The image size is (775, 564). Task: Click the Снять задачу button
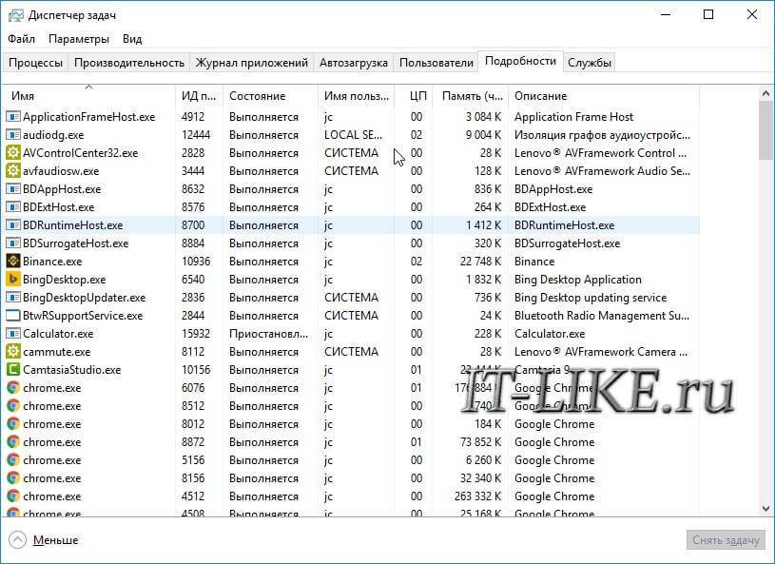pos(726,540)
